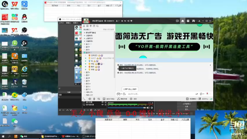Toggle eye visibility for OBS display capture source
Screen dimensions: 247x139
point(103,104)
